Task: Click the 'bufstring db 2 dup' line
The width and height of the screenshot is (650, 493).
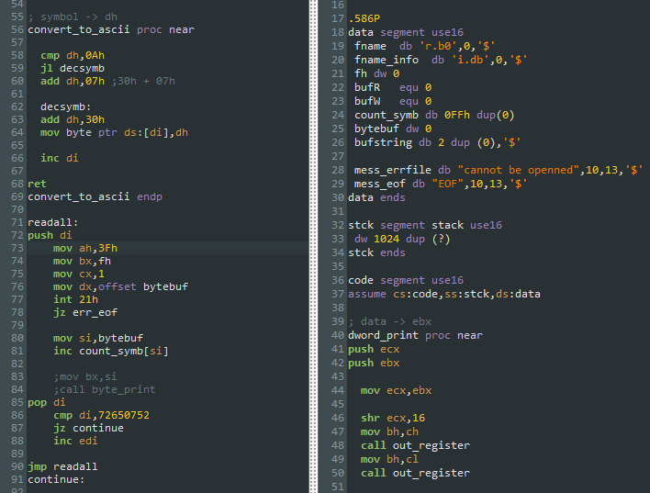Action: coord(437,142)
